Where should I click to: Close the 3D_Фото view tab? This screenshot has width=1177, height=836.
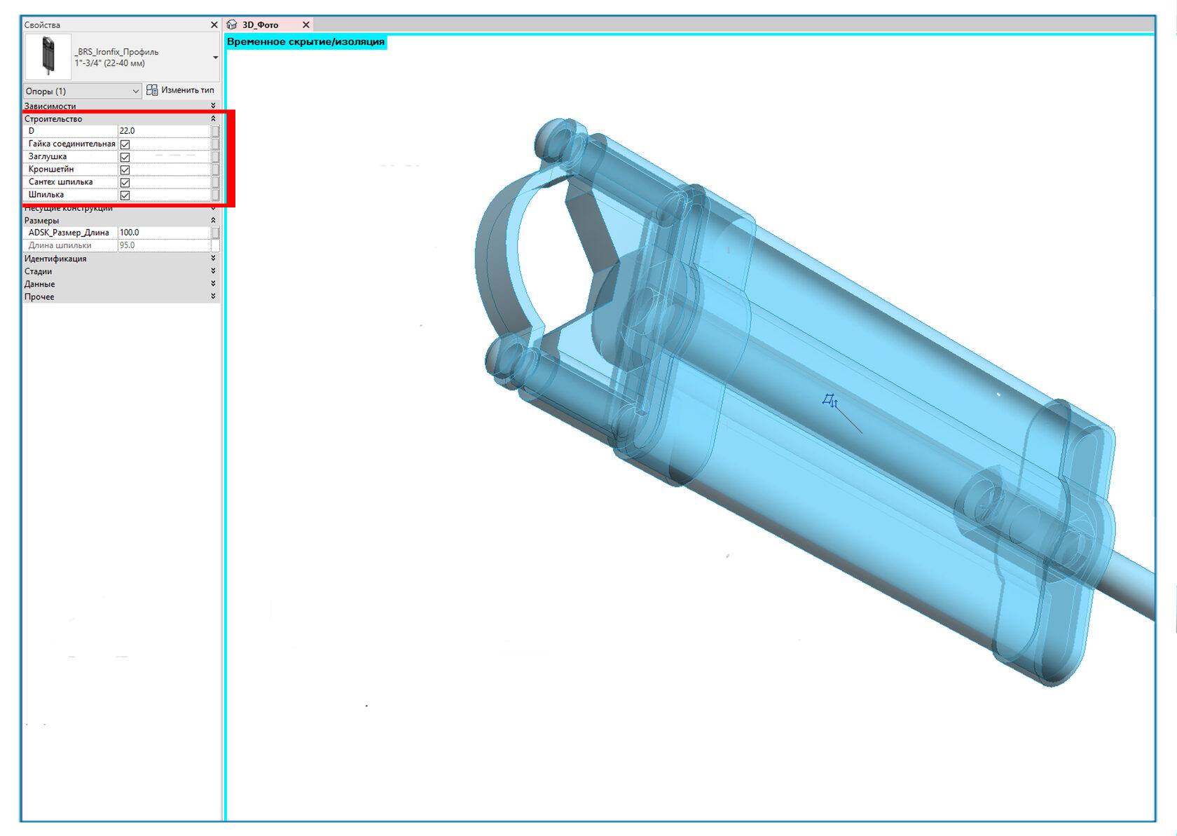coord(305,25)
